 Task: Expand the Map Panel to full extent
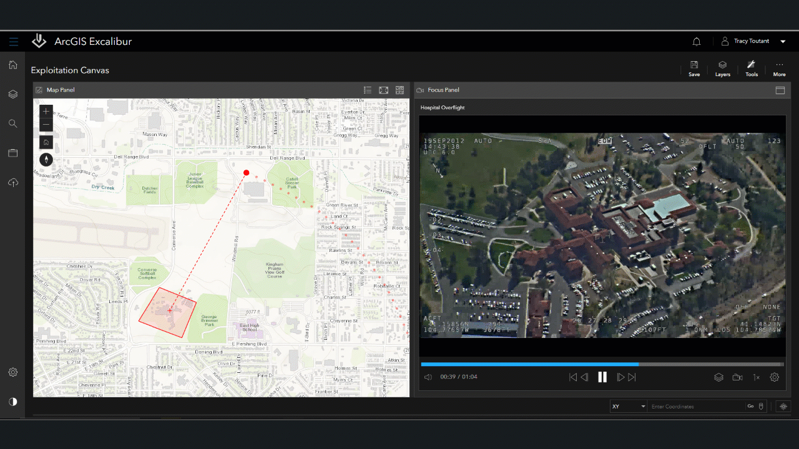tap(384, 90)
